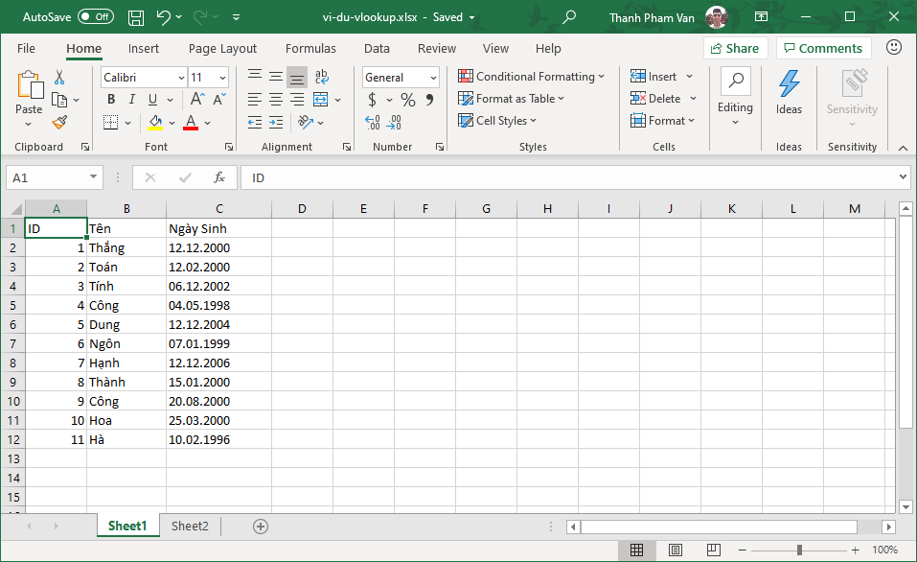Click Decrease Decimal icon
The width and height of the screenshot is (917, 562).
pyautogui.click(x=394, y=123)
